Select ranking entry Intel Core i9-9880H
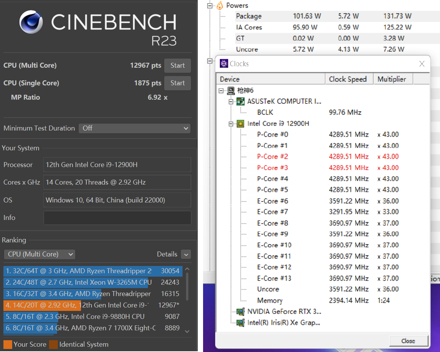Viewport: 440px width, 352px height. 93,317
